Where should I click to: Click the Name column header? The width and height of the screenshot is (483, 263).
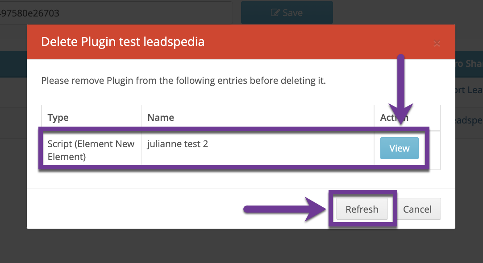tap(161, 118)
